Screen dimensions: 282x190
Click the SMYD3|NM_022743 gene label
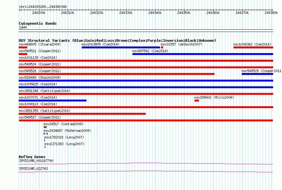point(33,169)
